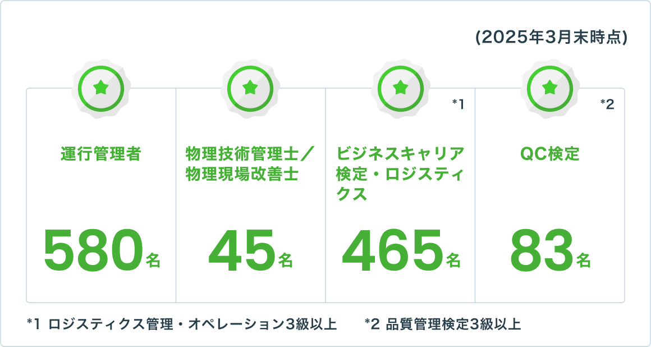This screenshot has width=651, height=347.
Task: Click the 名 unit beside 465
Action: (x=453, y=261)
